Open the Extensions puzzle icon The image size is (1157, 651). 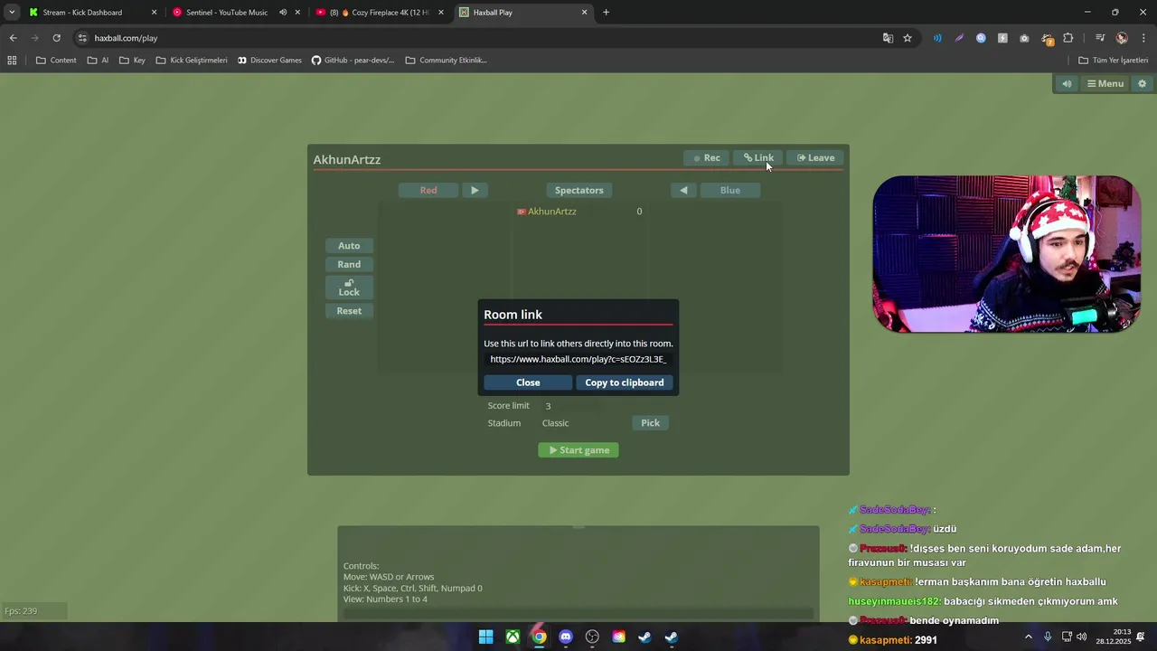(x=1068, y=38)
